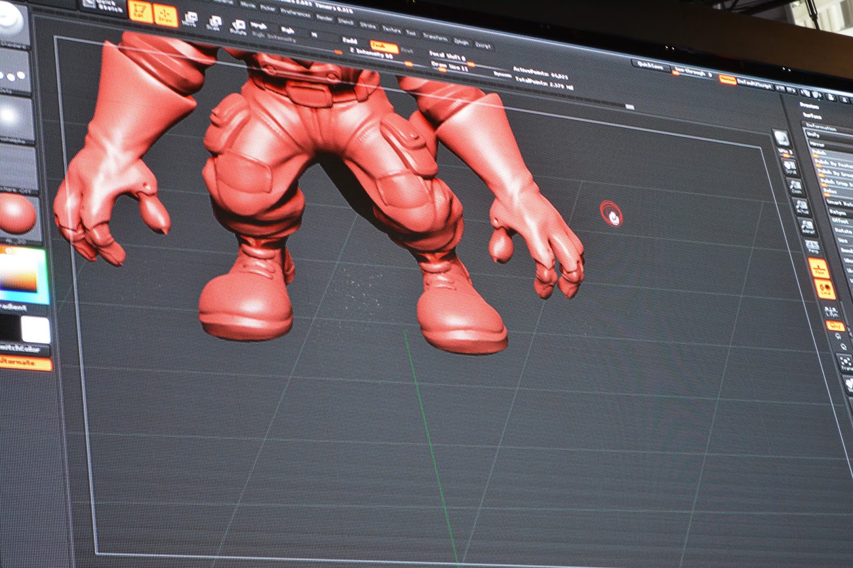Pick a hue in the color picker square
The width and height of the screenshot is (853, 568).
[21, 275]
